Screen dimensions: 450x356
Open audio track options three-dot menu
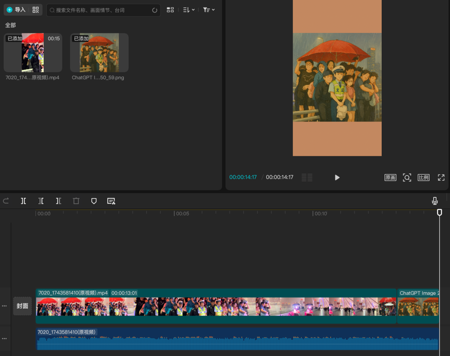(x=4, y=339)
